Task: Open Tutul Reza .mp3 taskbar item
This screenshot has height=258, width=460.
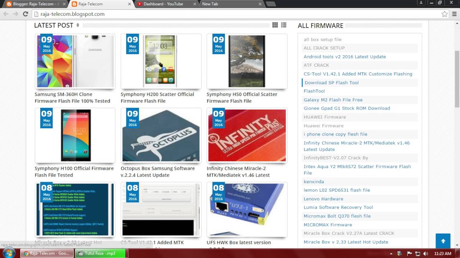Action: pyautogui.click(x=101, y=253)
